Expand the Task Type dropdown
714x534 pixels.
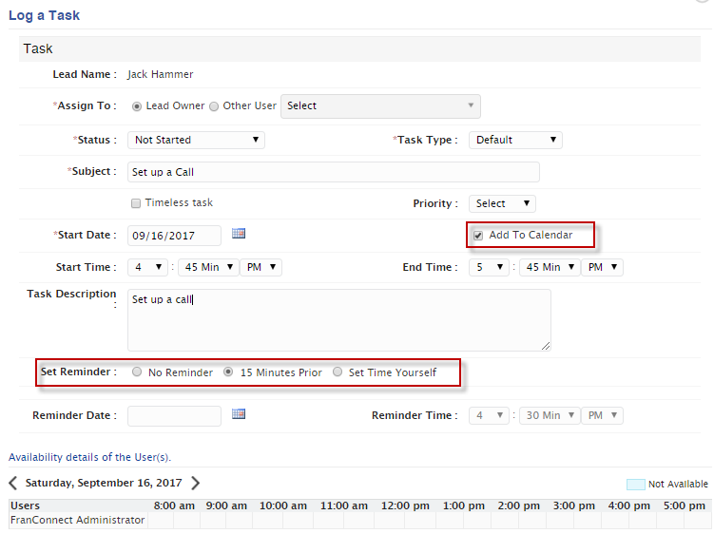coord(515,140)
